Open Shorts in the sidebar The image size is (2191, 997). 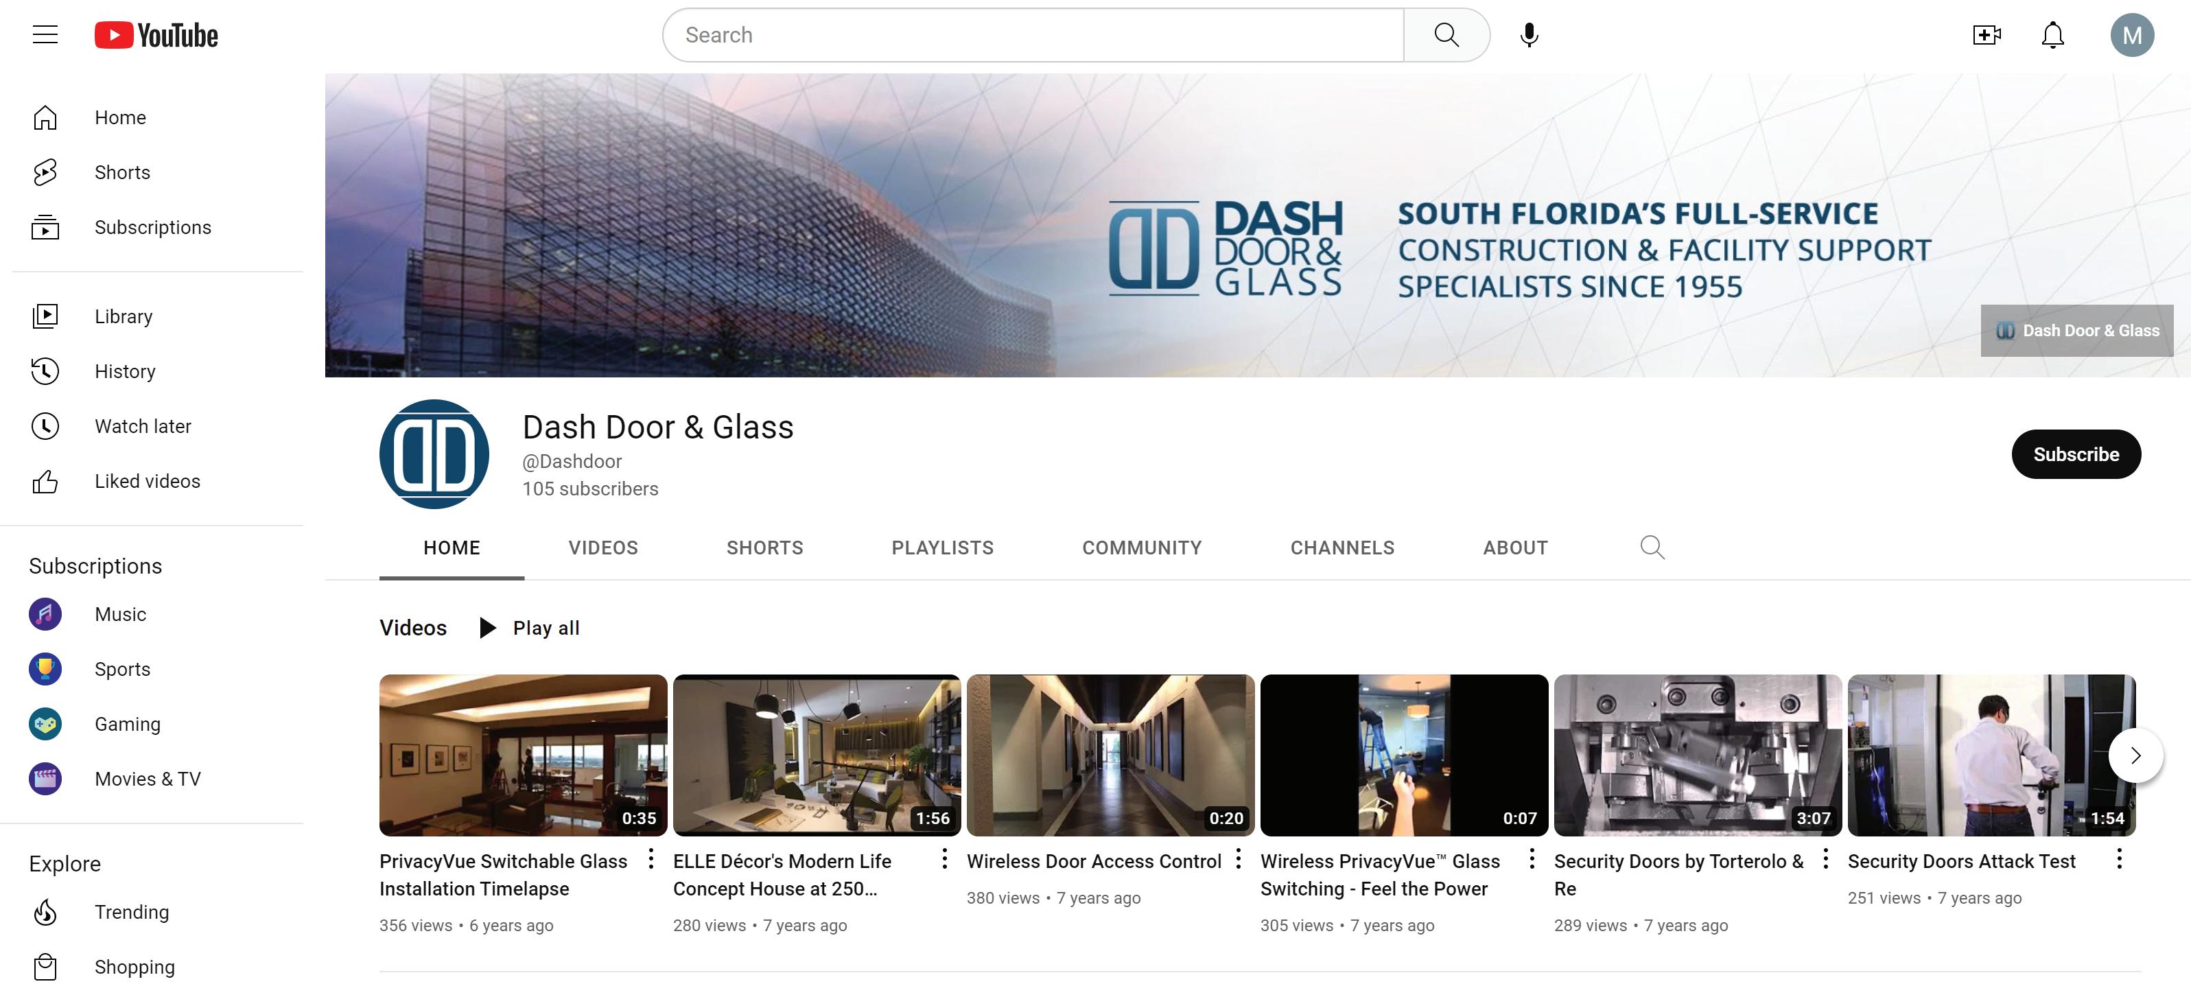[121, 173]
